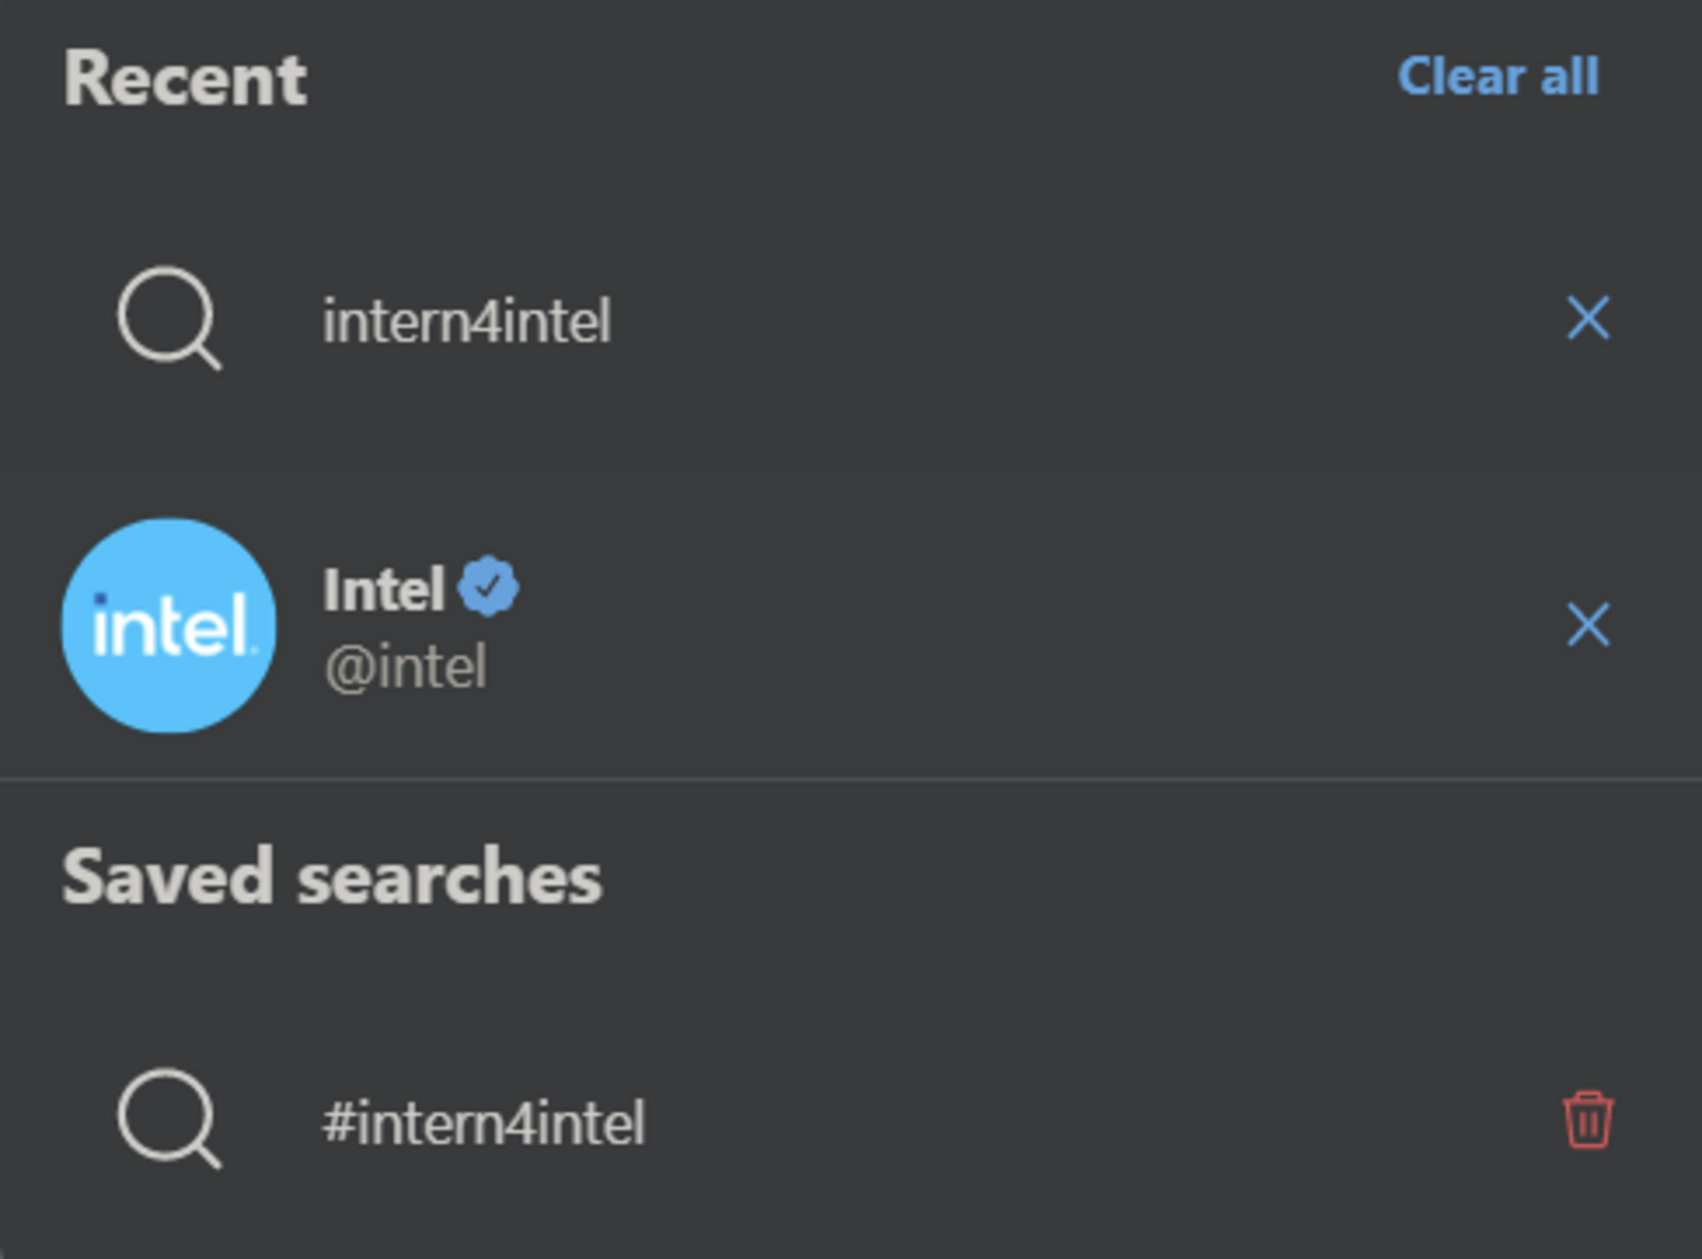The image size is (1702, 1259).
Task: Click the white intel wordmark in the avatar
Action: 171,627
